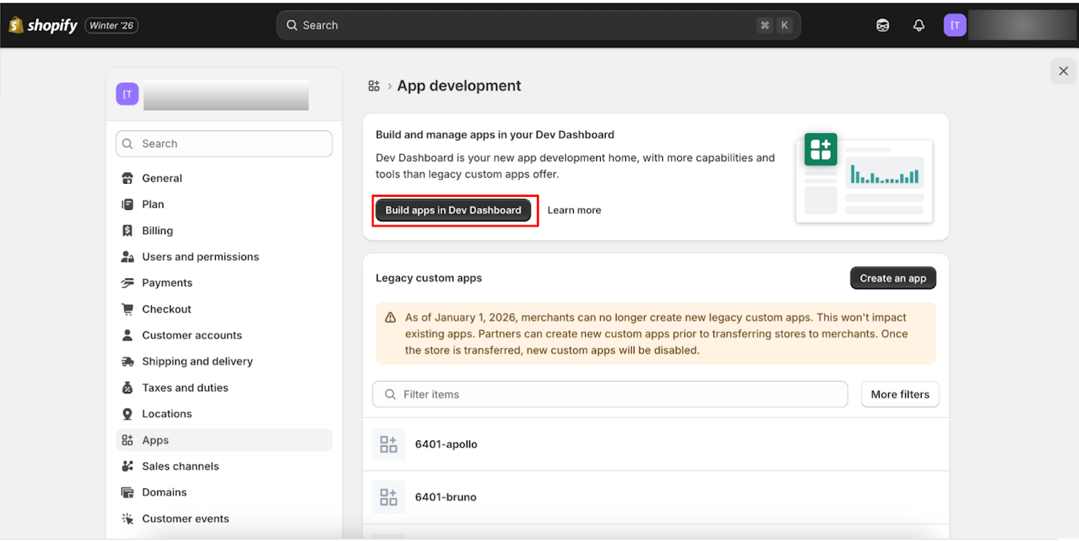Click the 6401-bruno app icon
This screenshot has height=541, width=1079.
[x=388, y=497]
